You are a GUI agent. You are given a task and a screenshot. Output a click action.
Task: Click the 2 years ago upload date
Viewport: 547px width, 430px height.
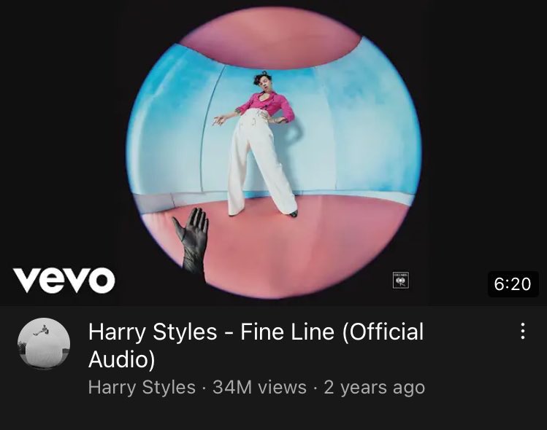click(375, 387)
